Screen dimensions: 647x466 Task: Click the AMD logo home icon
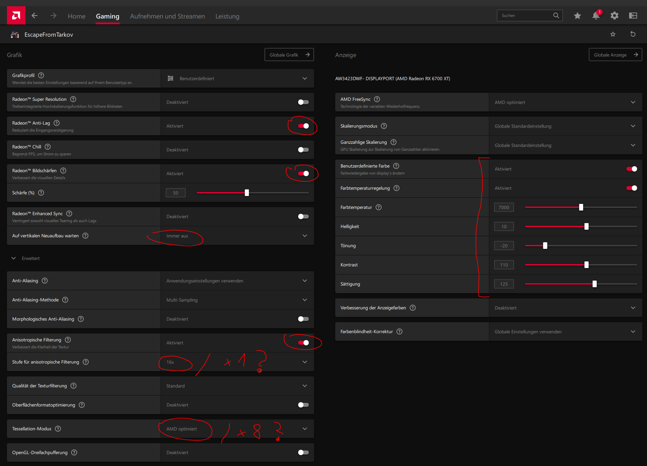(16, 16)
